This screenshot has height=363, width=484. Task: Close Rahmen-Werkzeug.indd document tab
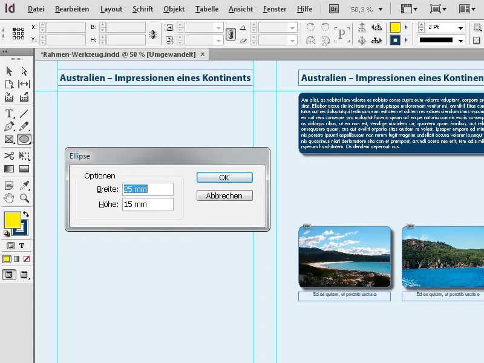point(203,54)
